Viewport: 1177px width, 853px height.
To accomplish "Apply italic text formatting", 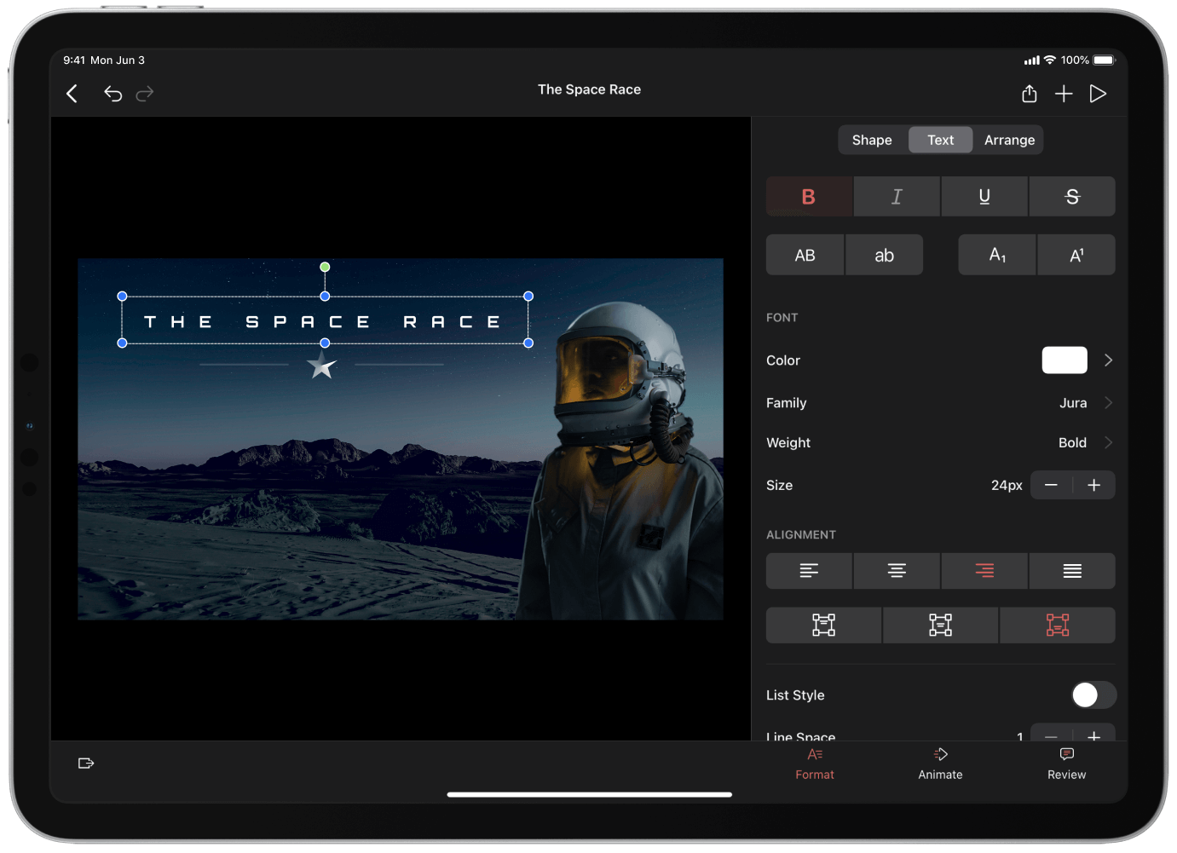I will 897,197.
